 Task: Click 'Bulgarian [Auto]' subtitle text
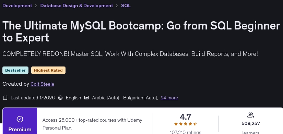[x=140, y=98]
